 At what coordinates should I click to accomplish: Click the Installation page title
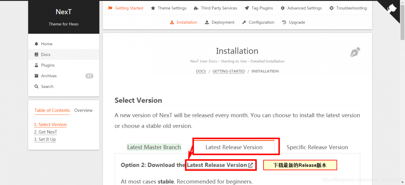coord(237,51)
